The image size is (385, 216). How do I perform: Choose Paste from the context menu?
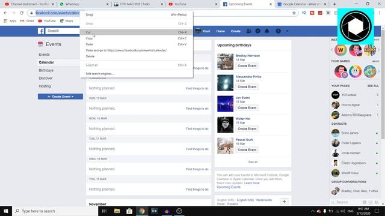pyautogui.click(x=137, y=44)
